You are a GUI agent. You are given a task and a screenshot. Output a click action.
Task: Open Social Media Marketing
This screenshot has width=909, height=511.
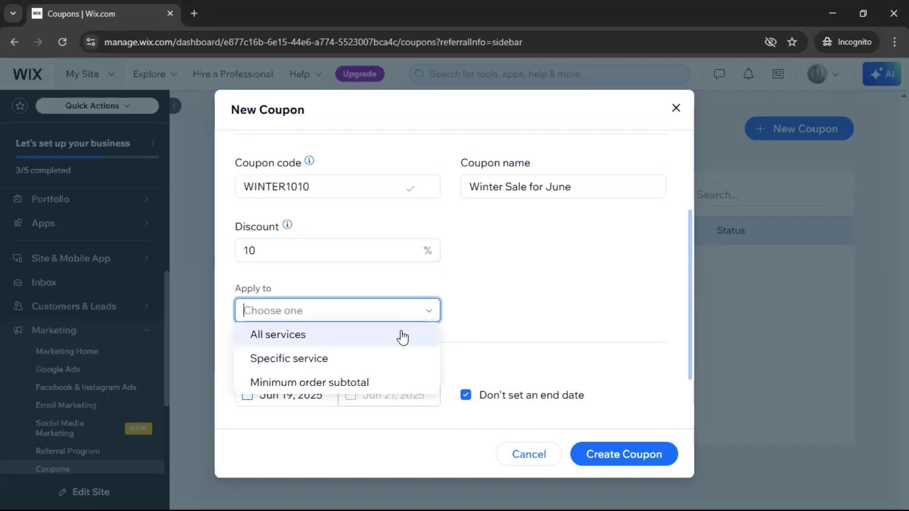pos(60,428)
